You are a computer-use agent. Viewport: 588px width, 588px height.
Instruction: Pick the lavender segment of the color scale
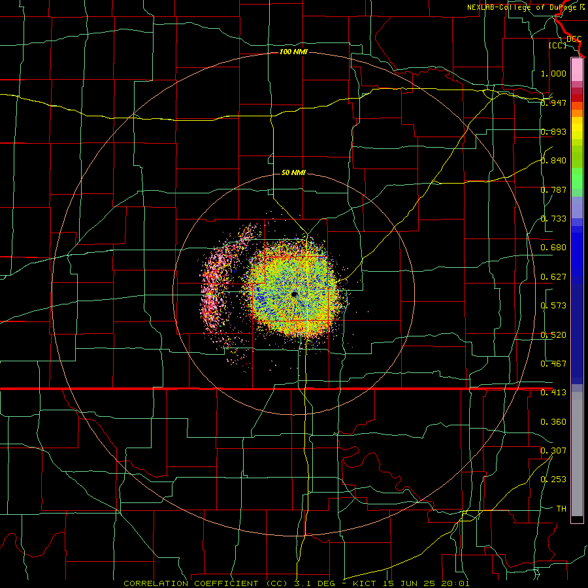[x=577, y=207]
